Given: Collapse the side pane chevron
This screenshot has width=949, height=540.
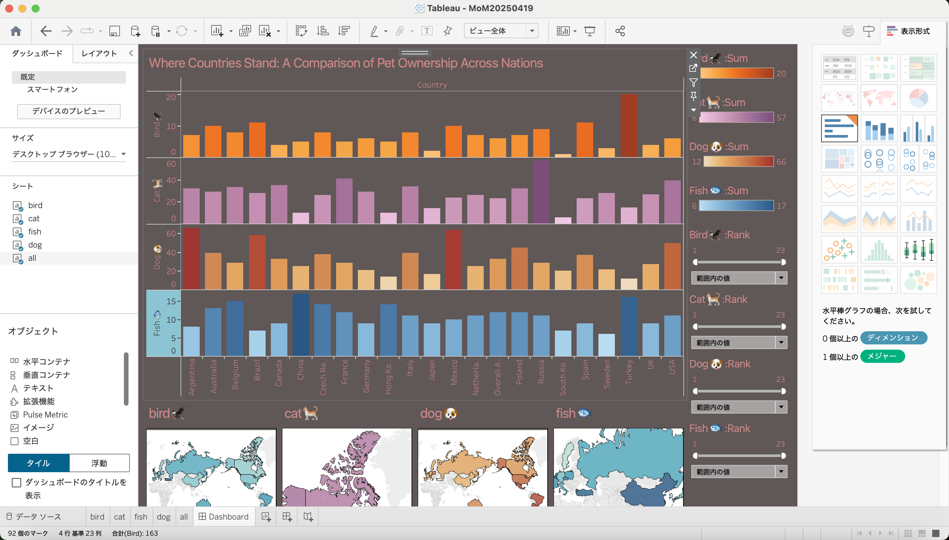Looking at the screenshot, I should click(x=131, y=53).
